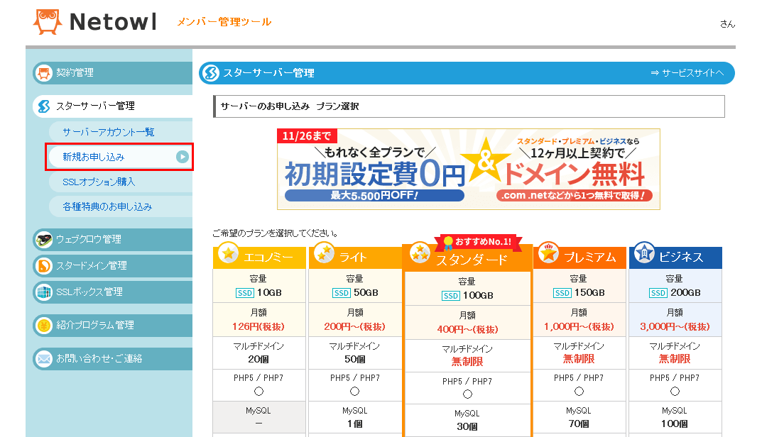Click ご希望のプランを選択してください。 text

coord(276,233)
